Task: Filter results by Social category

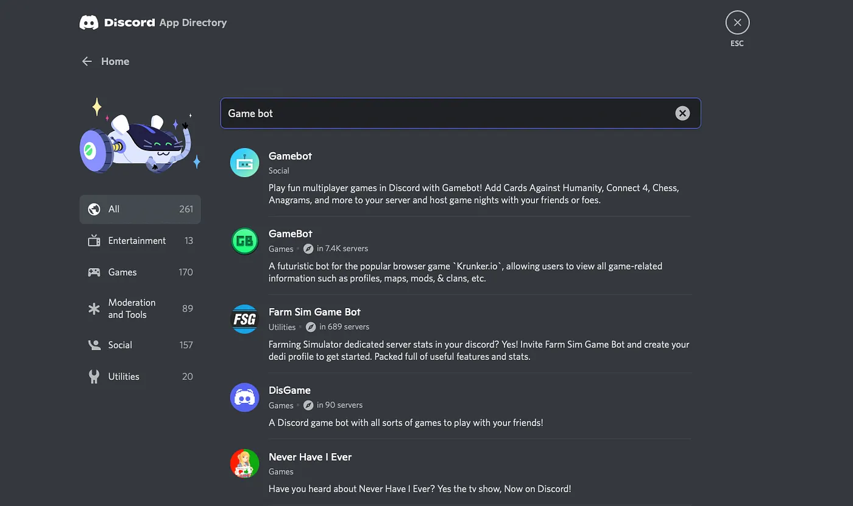Action: click(x=140, y=345)
